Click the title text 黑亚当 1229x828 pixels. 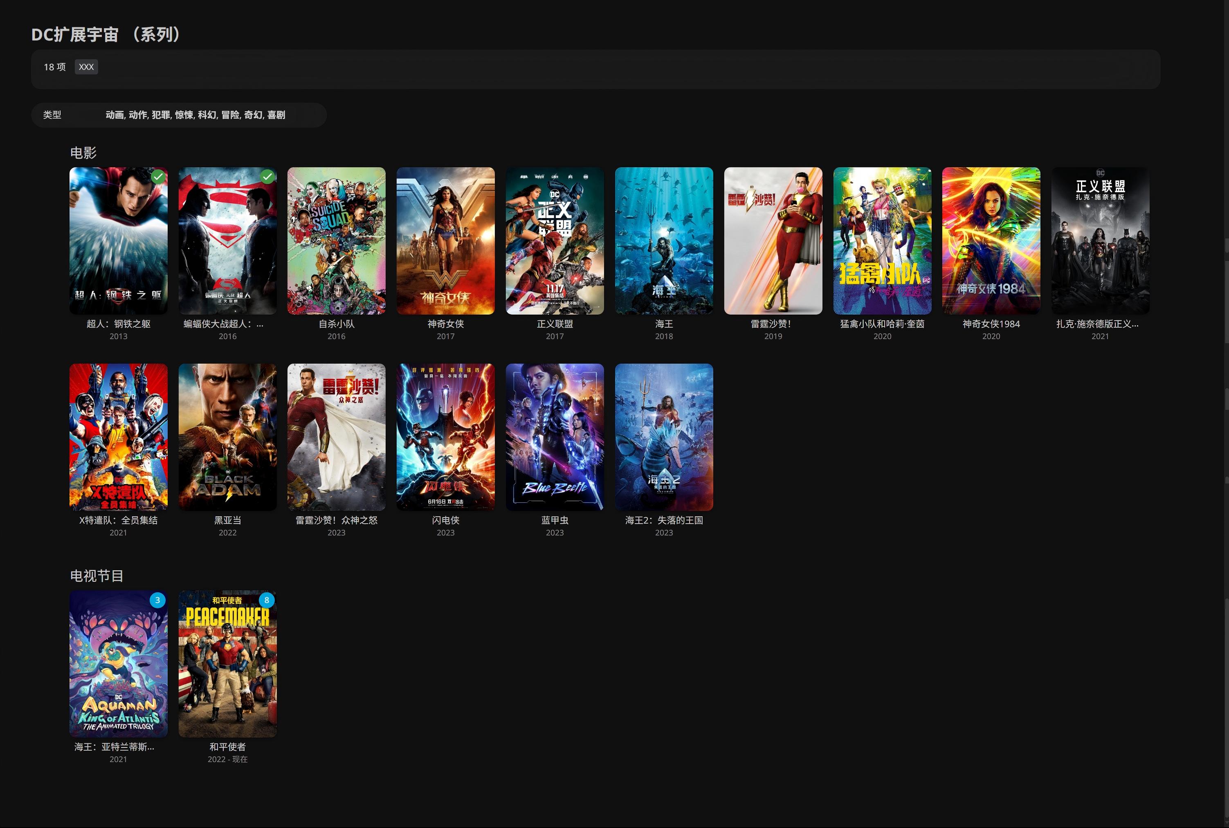[227, 520]
